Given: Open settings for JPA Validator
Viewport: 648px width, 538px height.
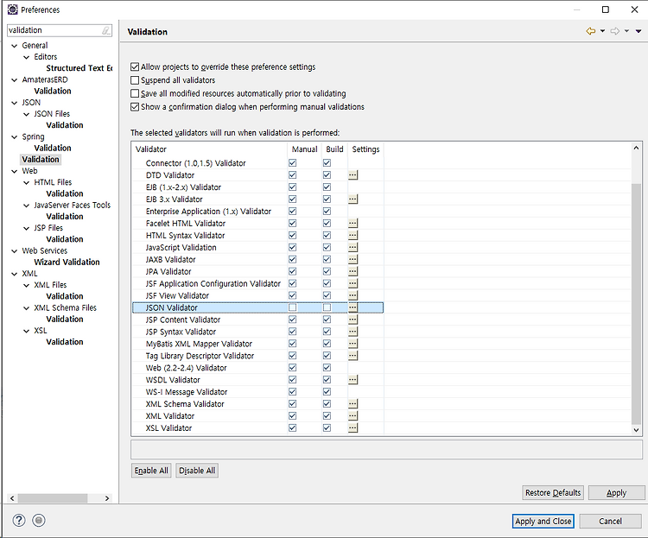Looking at the screenshot, I should [353, 271].
